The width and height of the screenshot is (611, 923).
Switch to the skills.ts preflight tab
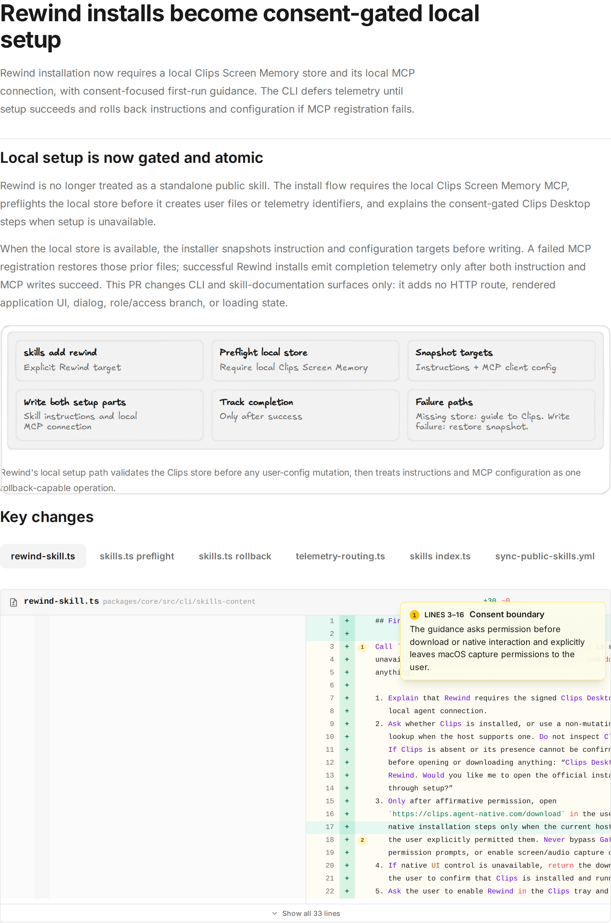point(137,556)
